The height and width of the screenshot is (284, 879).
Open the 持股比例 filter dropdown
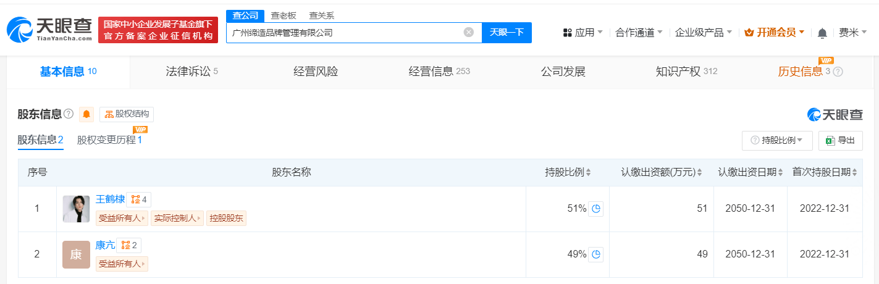(x=777, y=141)
